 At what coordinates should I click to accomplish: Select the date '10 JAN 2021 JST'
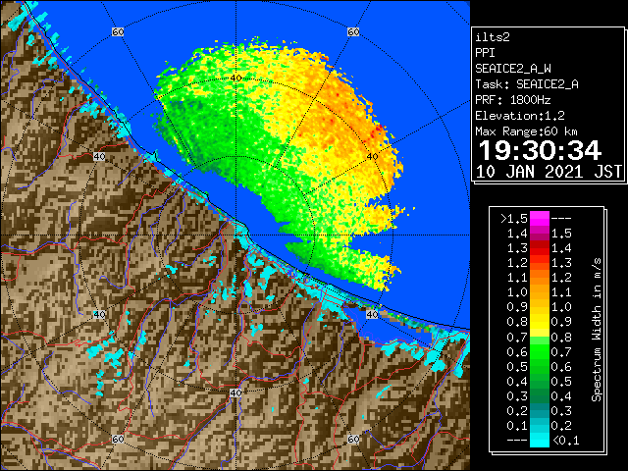pos(549,172)
